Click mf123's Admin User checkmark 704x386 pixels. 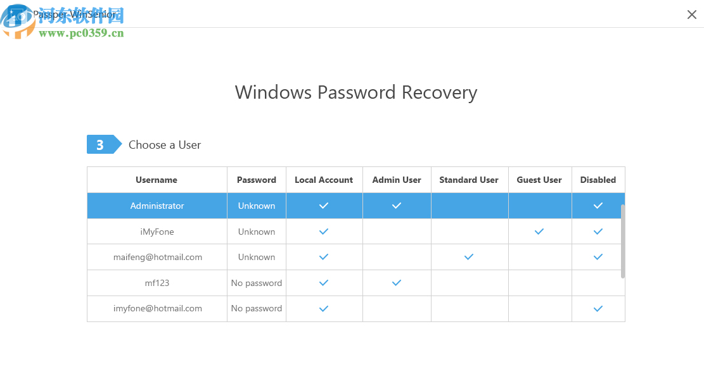point(397,283)
